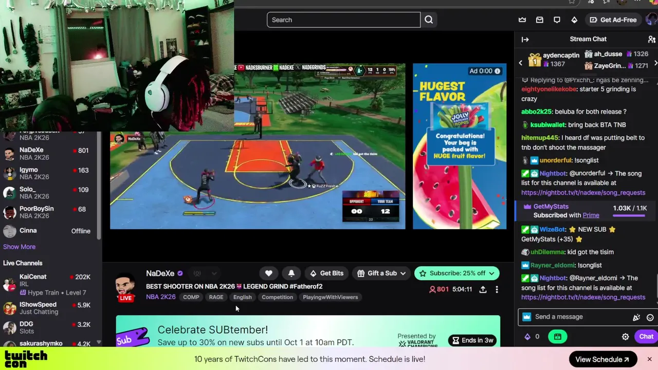Open the three-dot stream options menu

[x=497, y=290]
